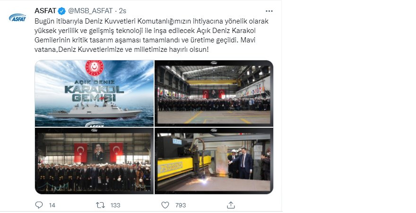Click the ministry emblem on ship poster
The width and height of the screenshot is (416, 213).
95,68
